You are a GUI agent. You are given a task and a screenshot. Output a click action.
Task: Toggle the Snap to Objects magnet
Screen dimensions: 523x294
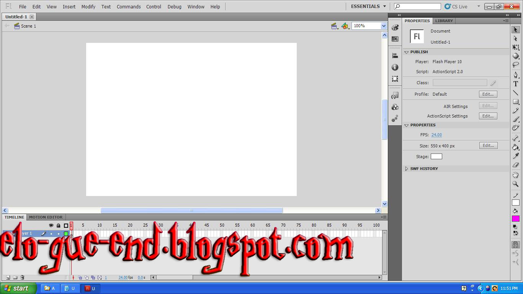point(516,244)
